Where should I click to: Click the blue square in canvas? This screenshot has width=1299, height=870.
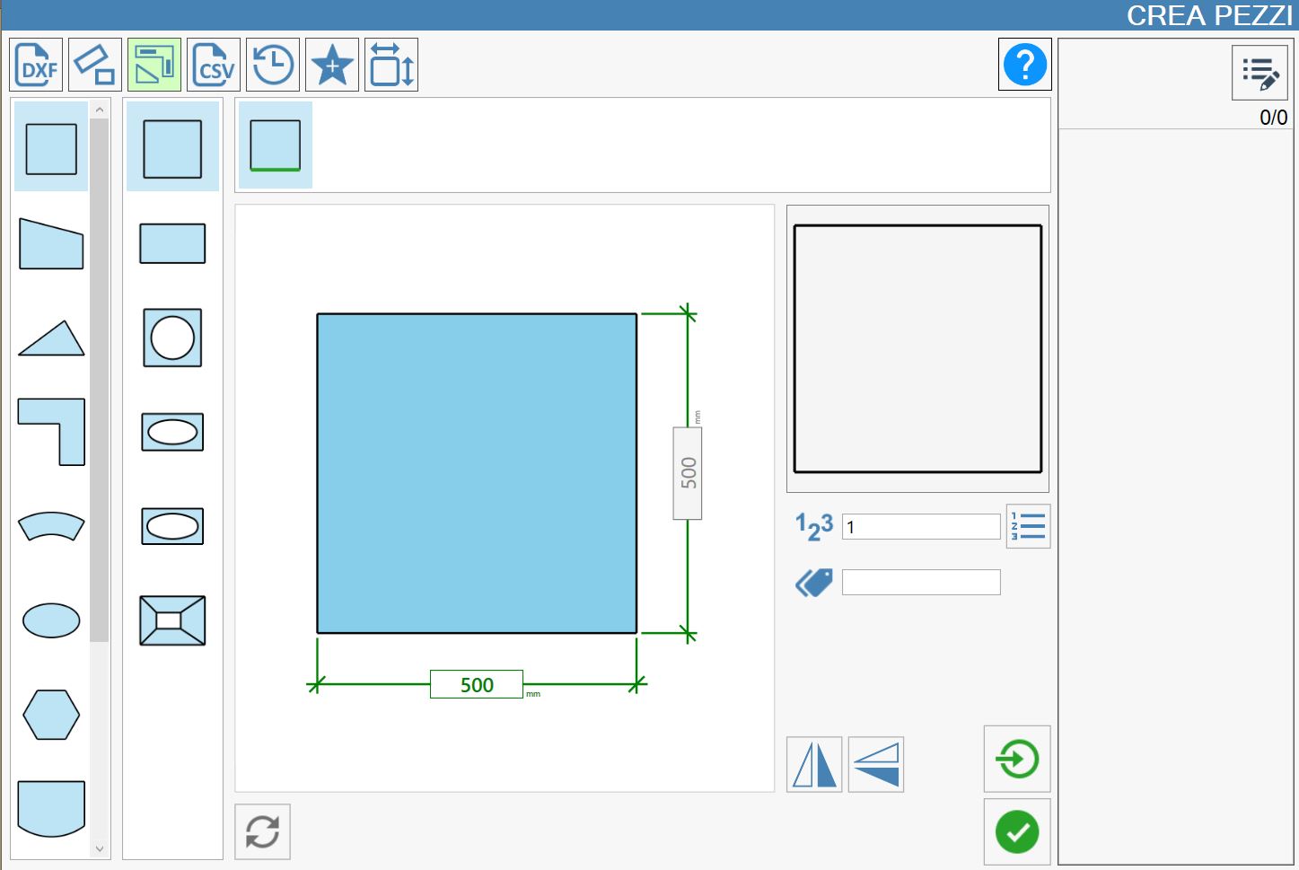[x=477, y=473]
